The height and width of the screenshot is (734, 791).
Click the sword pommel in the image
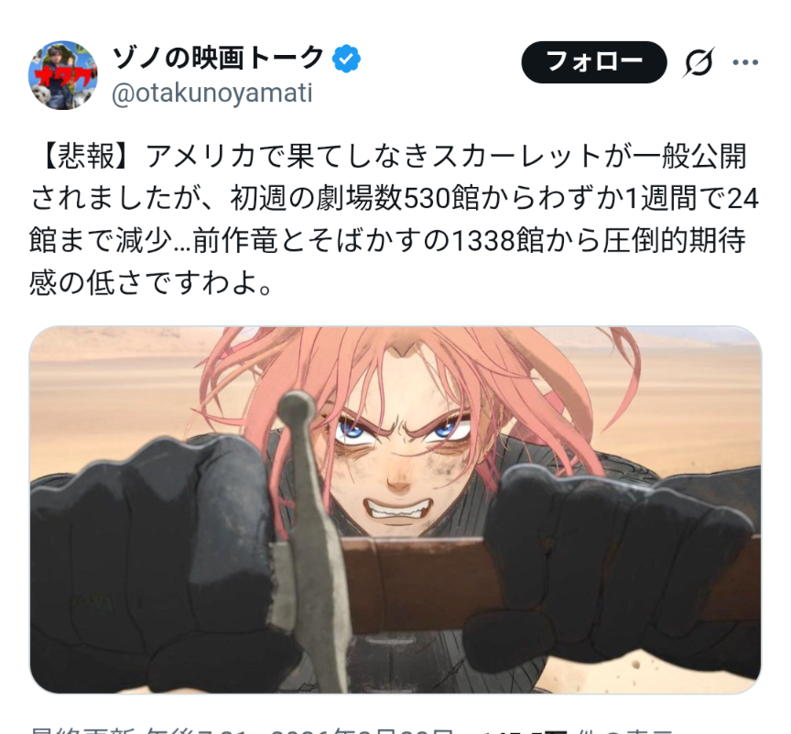tap(298, 408)
